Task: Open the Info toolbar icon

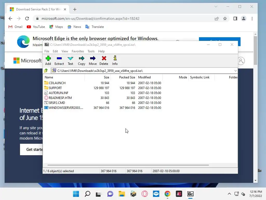Action: coord(115,60)
